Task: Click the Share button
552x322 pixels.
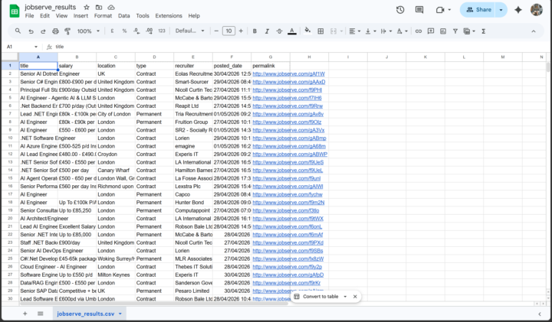Action: point(478,10)
